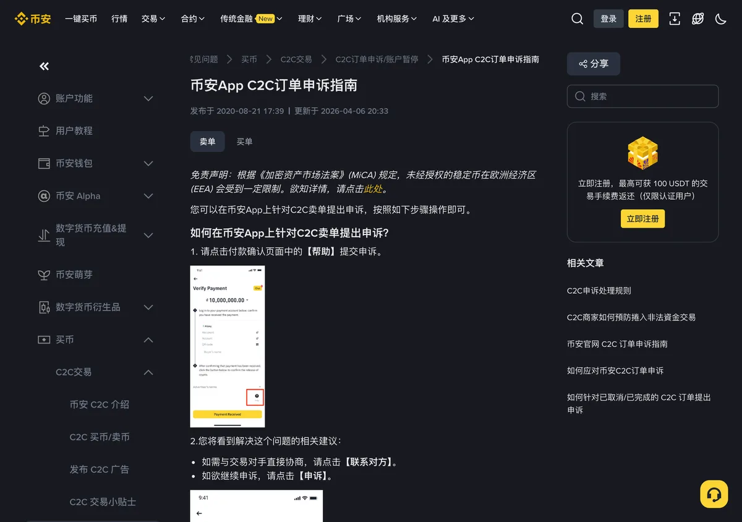742x522 pixels.
Task: Open AI 及更多 dropdown menu
Action: pos(453,19)
